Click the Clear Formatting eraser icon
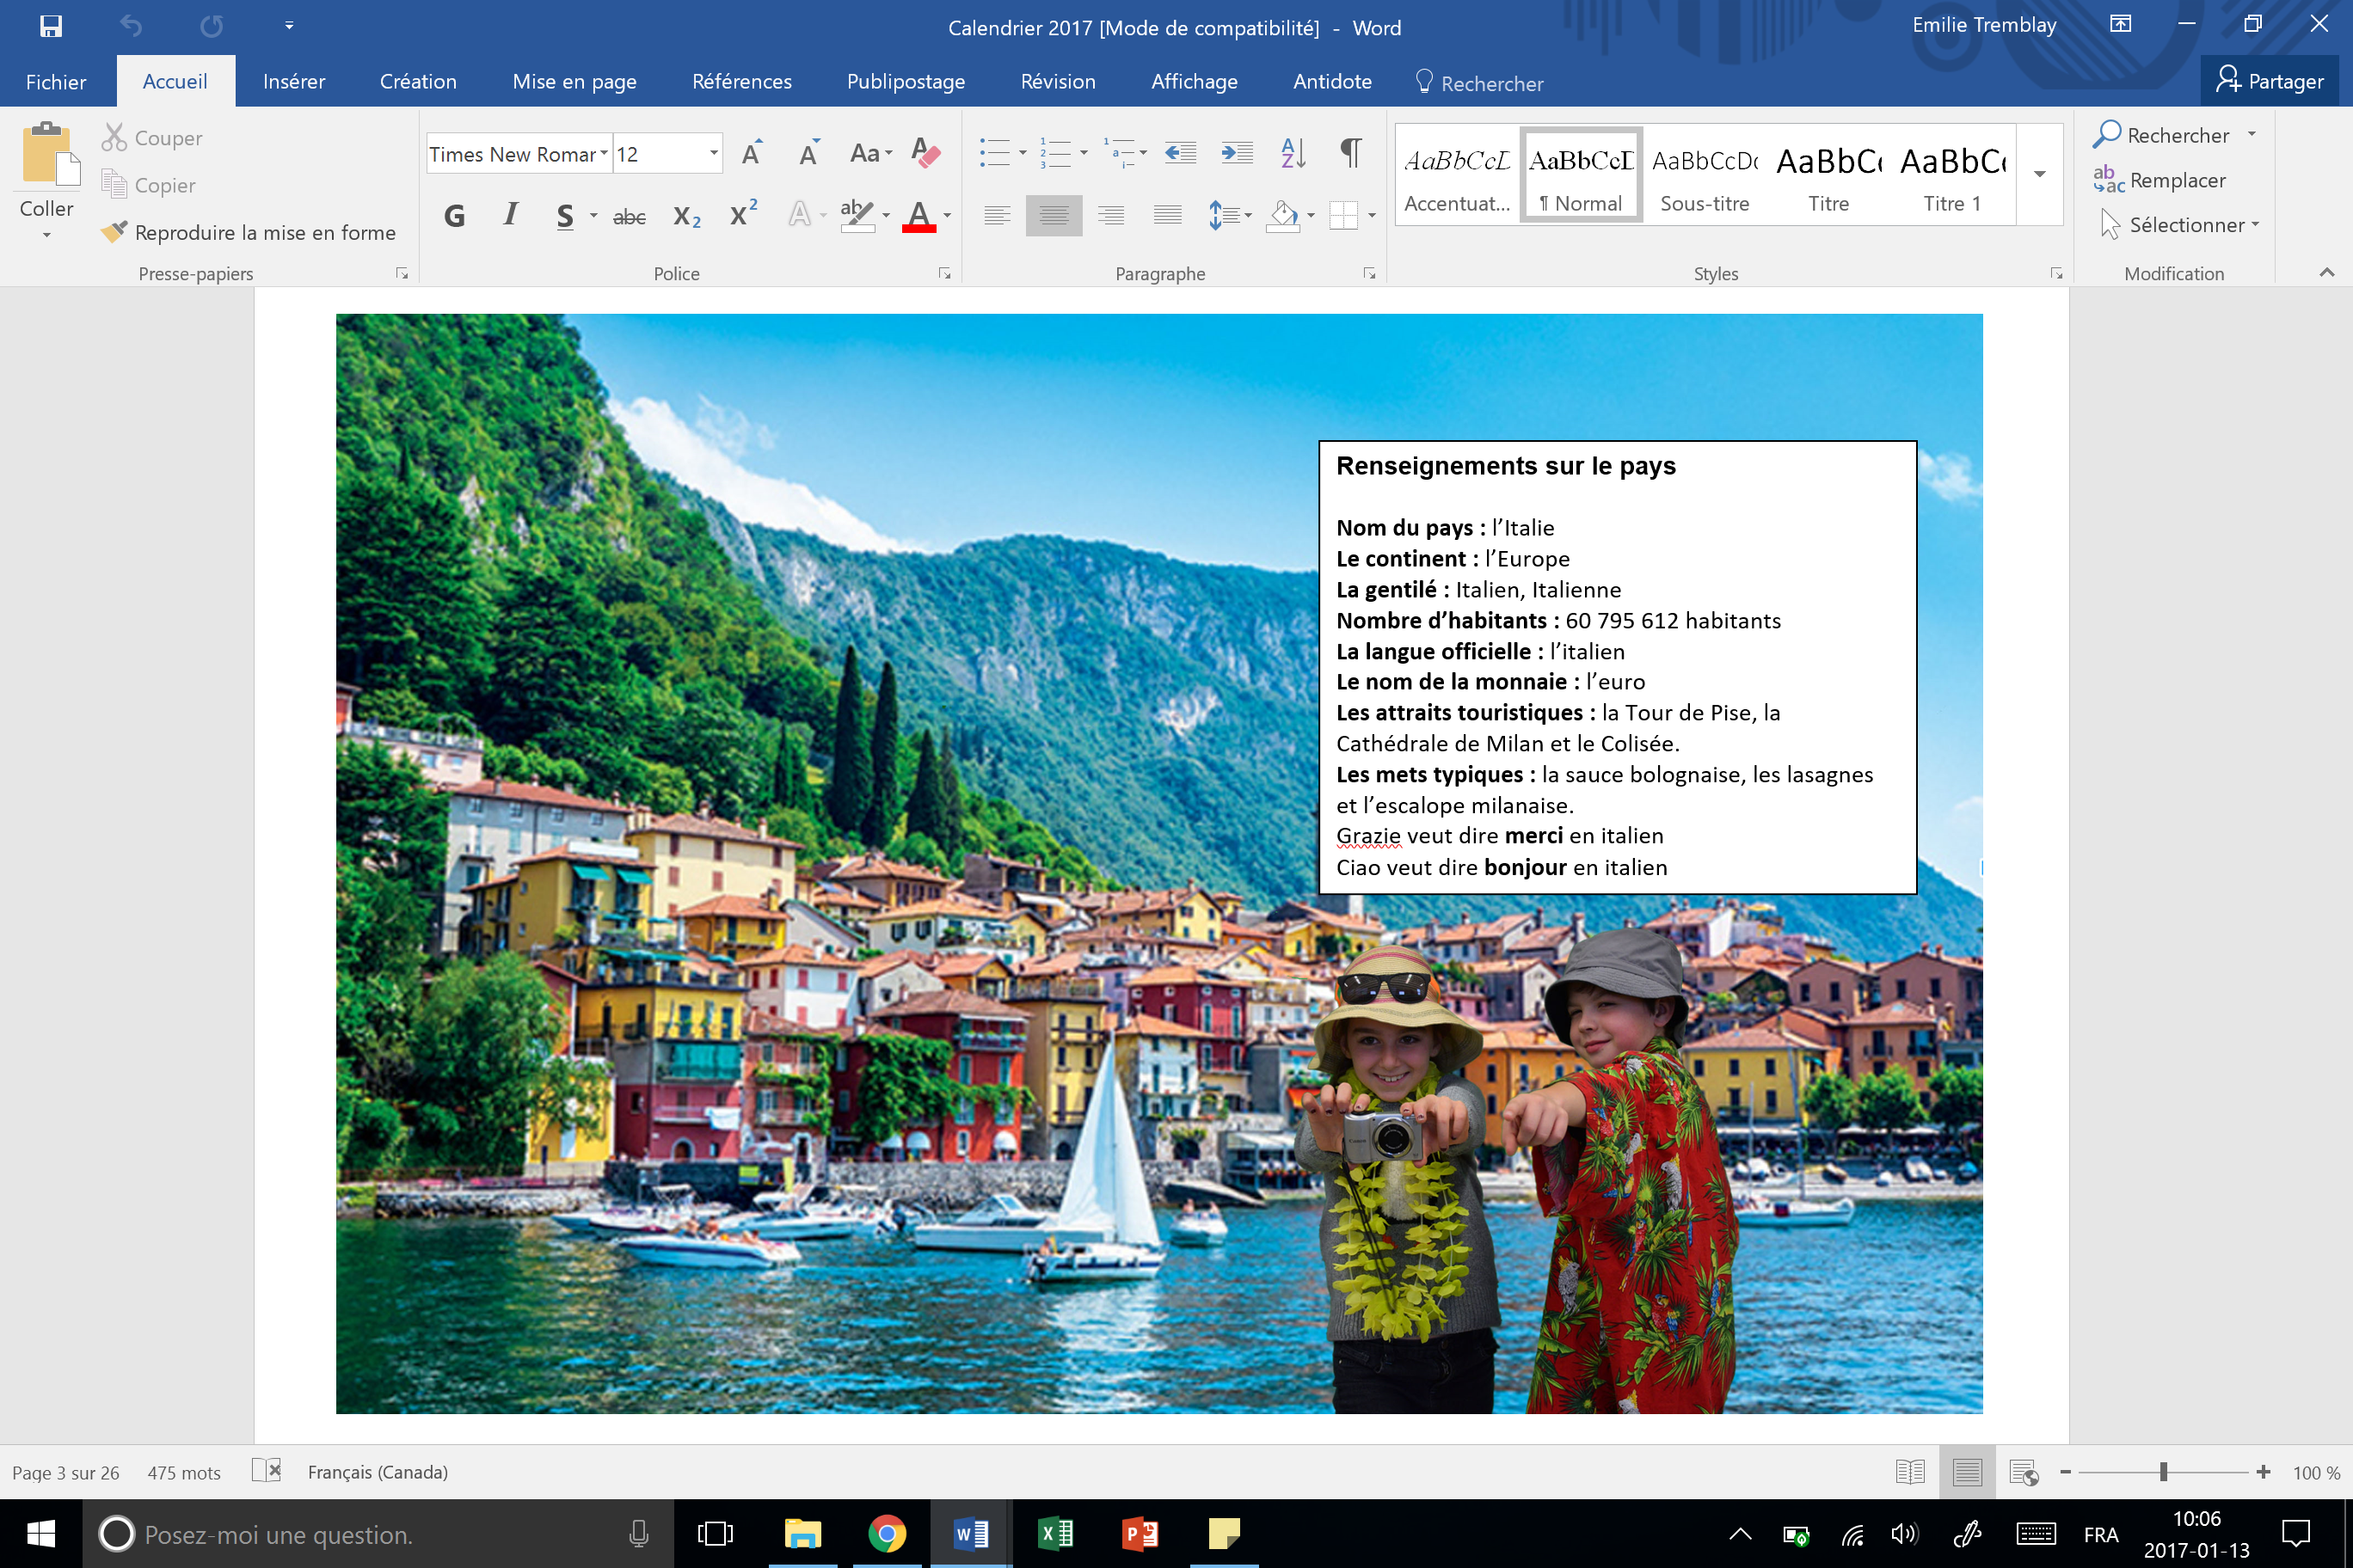This screenshot has height=1568, width=2353. click(x=926, y=153)
